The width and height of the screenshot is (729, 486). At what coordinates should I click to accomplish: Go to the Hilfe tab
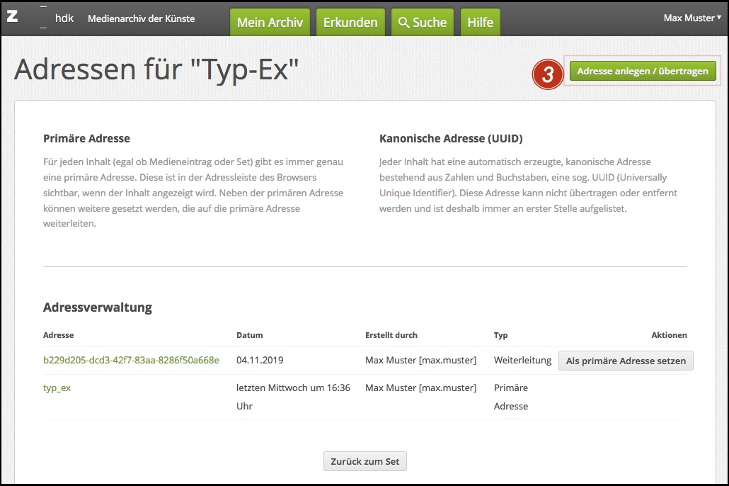point(480,23)
